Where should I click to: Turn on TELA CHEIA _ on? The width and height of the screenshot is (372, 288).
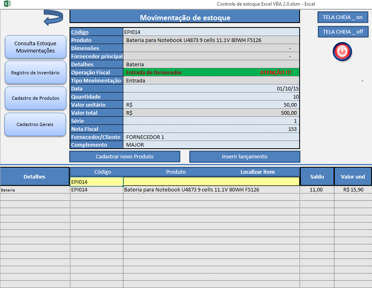coord(342,17)
